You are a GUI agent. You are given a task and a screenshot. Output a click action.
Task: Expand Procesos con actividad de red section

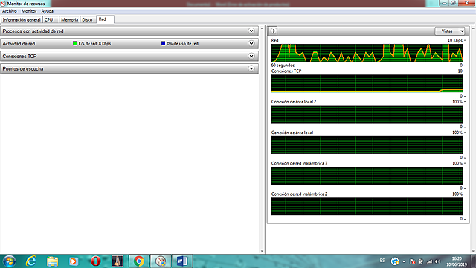click(251, 31)
